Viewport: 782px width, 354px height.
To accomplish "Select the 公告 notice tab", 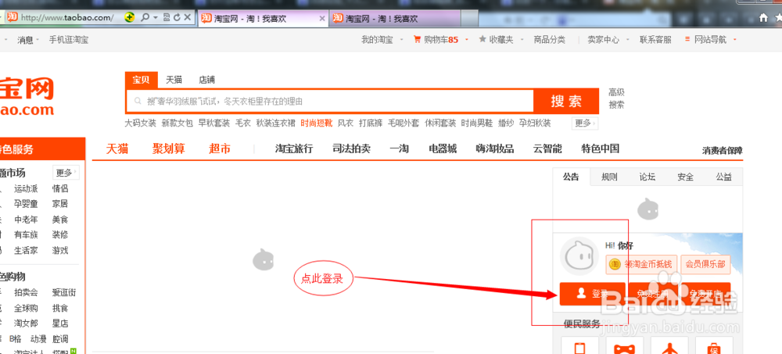I will (x=571, y=177).
